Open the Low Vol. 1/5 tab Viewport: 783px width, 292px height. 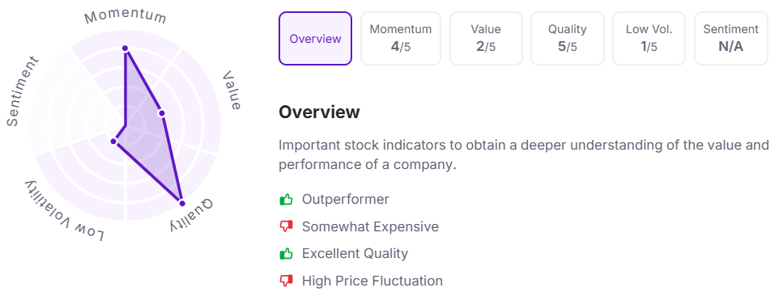[x=649, y=39]
